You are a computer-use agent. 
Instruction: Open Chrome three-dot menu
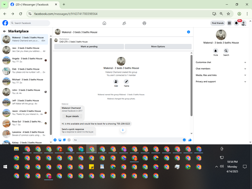[247, 14]
